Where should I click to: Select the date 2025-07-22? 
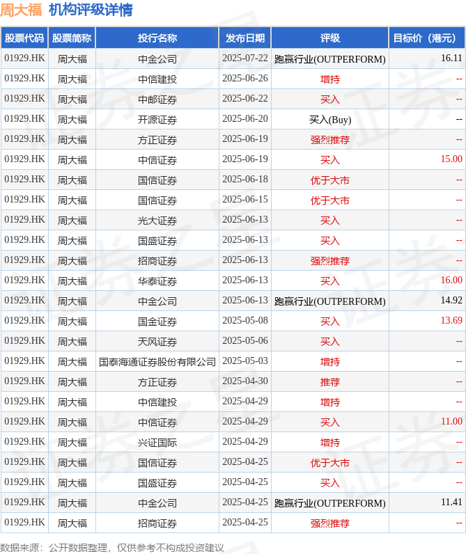click(x=245, y=58)
